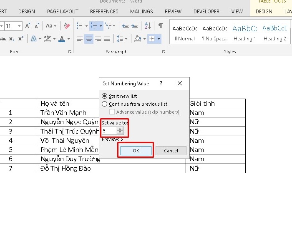Apply the No Spacing style
This screenshot has width=292, height=231.
point(214,33)
